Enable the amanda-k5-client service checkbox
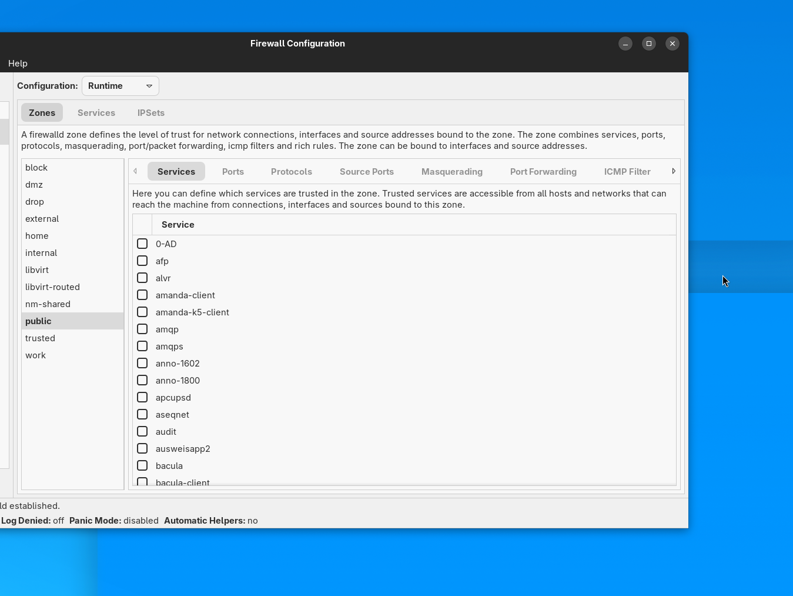793x596 pixels. click(x=142, y=312)
